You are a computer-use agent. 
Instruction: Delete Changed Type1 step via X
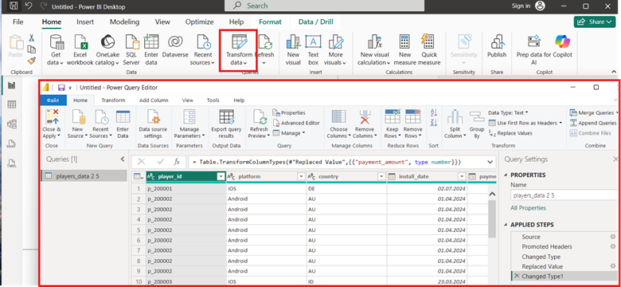[517, 277]
